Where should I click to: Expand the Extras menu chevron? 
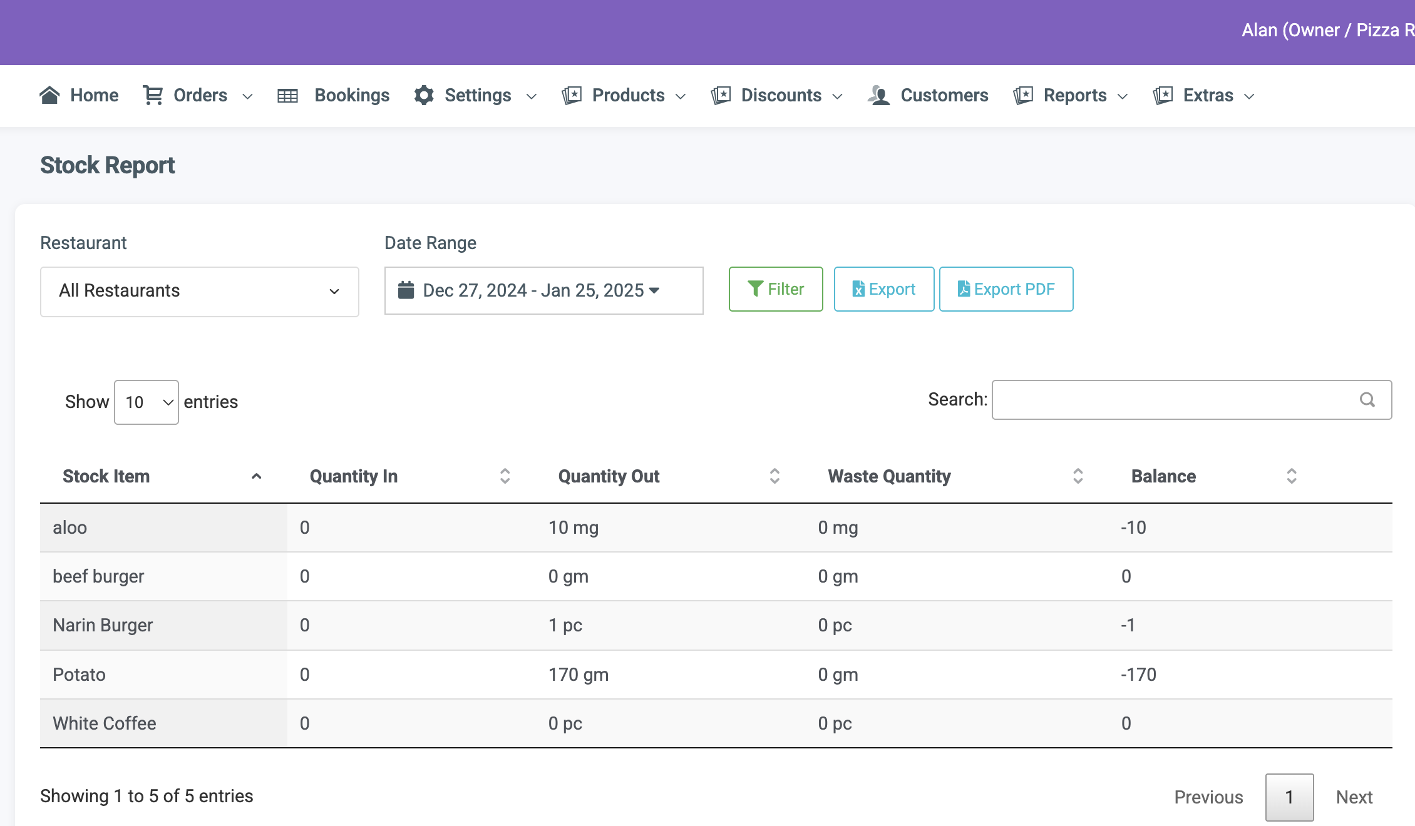pos(1249,96)
